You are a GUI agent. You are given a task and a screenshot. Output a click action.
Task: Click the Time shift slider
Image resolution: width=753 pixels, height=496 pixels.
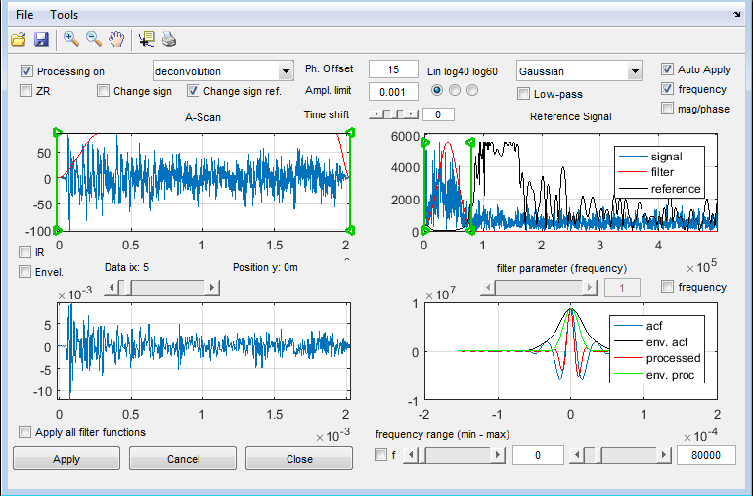[393, 114]
